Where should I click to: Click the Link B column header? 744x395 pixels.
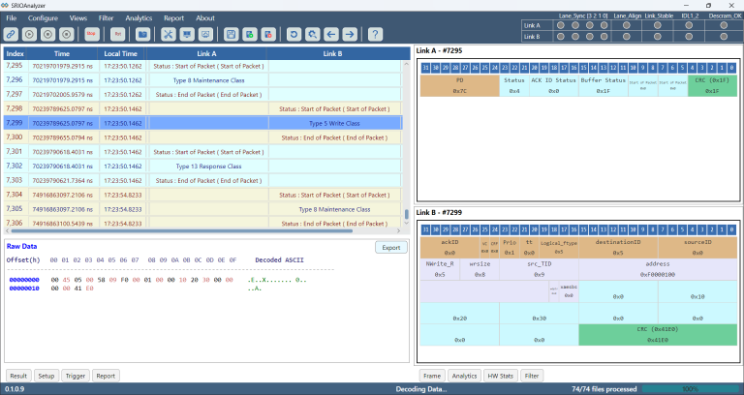332,53
